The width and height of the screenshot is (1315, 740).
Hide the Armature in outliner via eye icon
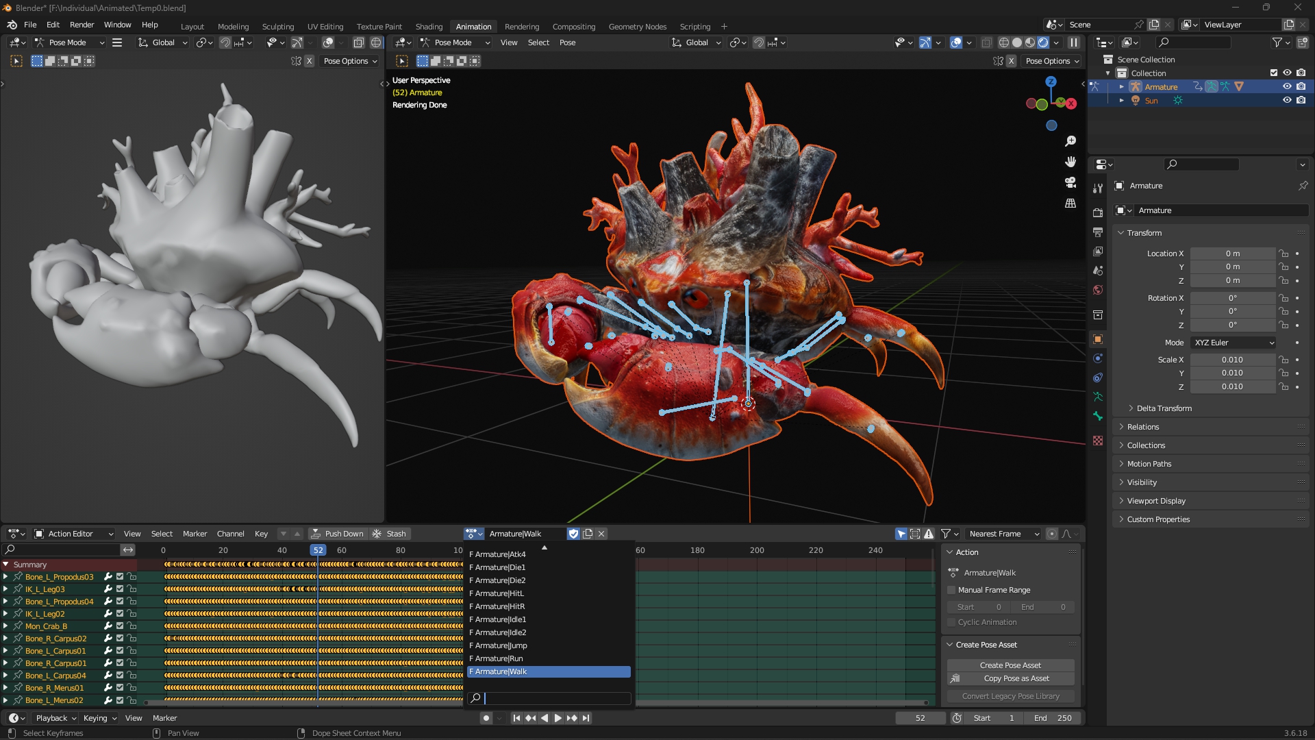1287,86
